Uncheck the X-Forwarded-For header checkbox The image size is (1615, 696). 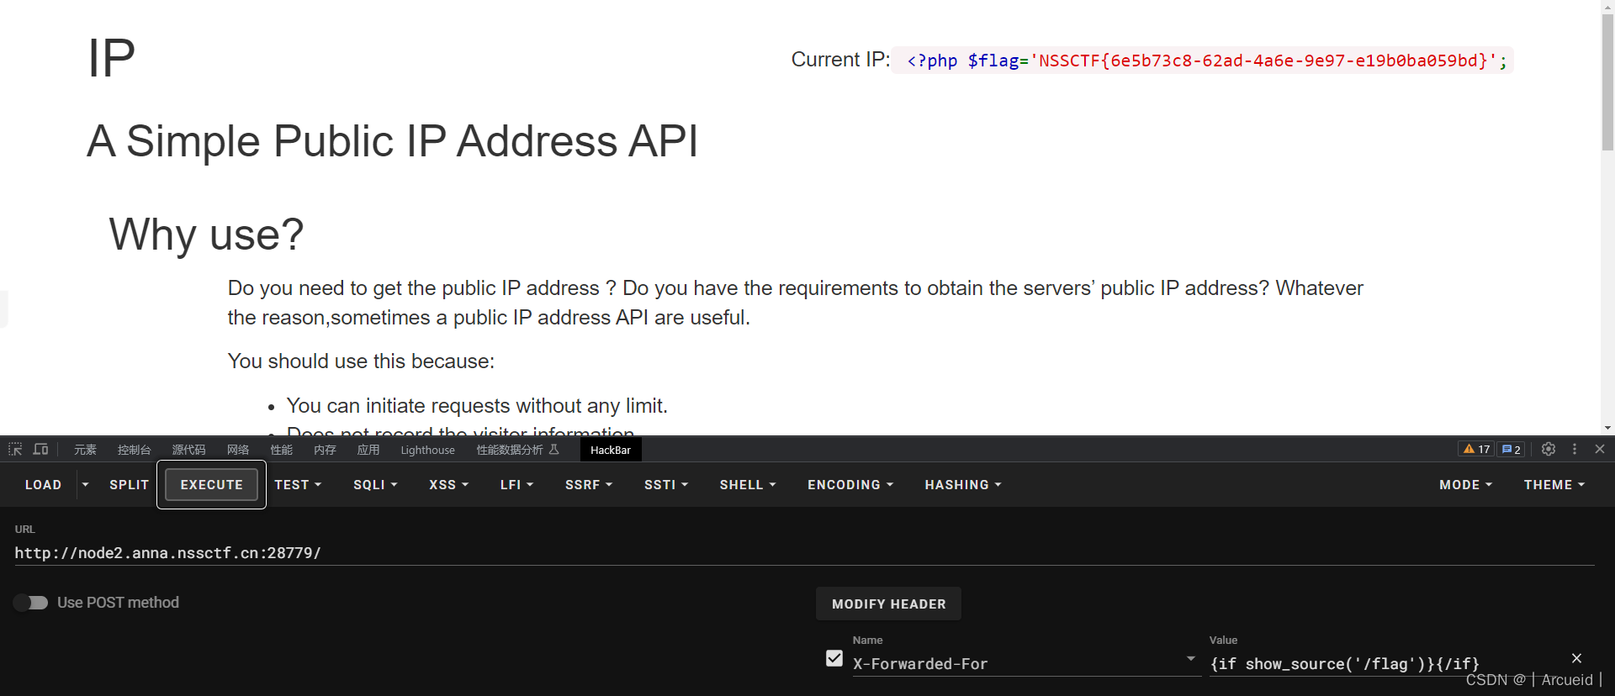[834, 658]
